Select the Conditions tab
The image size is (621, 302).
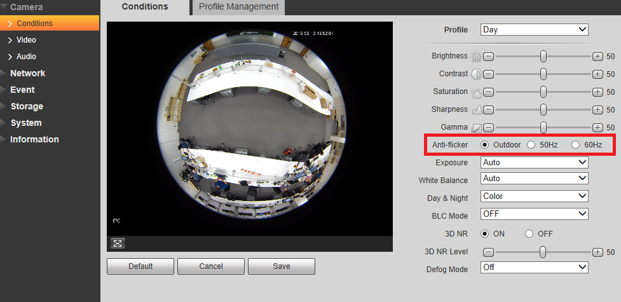coord(145,7)
